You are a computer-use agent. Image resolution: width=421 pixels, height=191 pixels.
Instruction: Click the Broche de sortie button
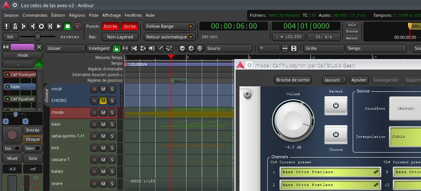[293, 80]
